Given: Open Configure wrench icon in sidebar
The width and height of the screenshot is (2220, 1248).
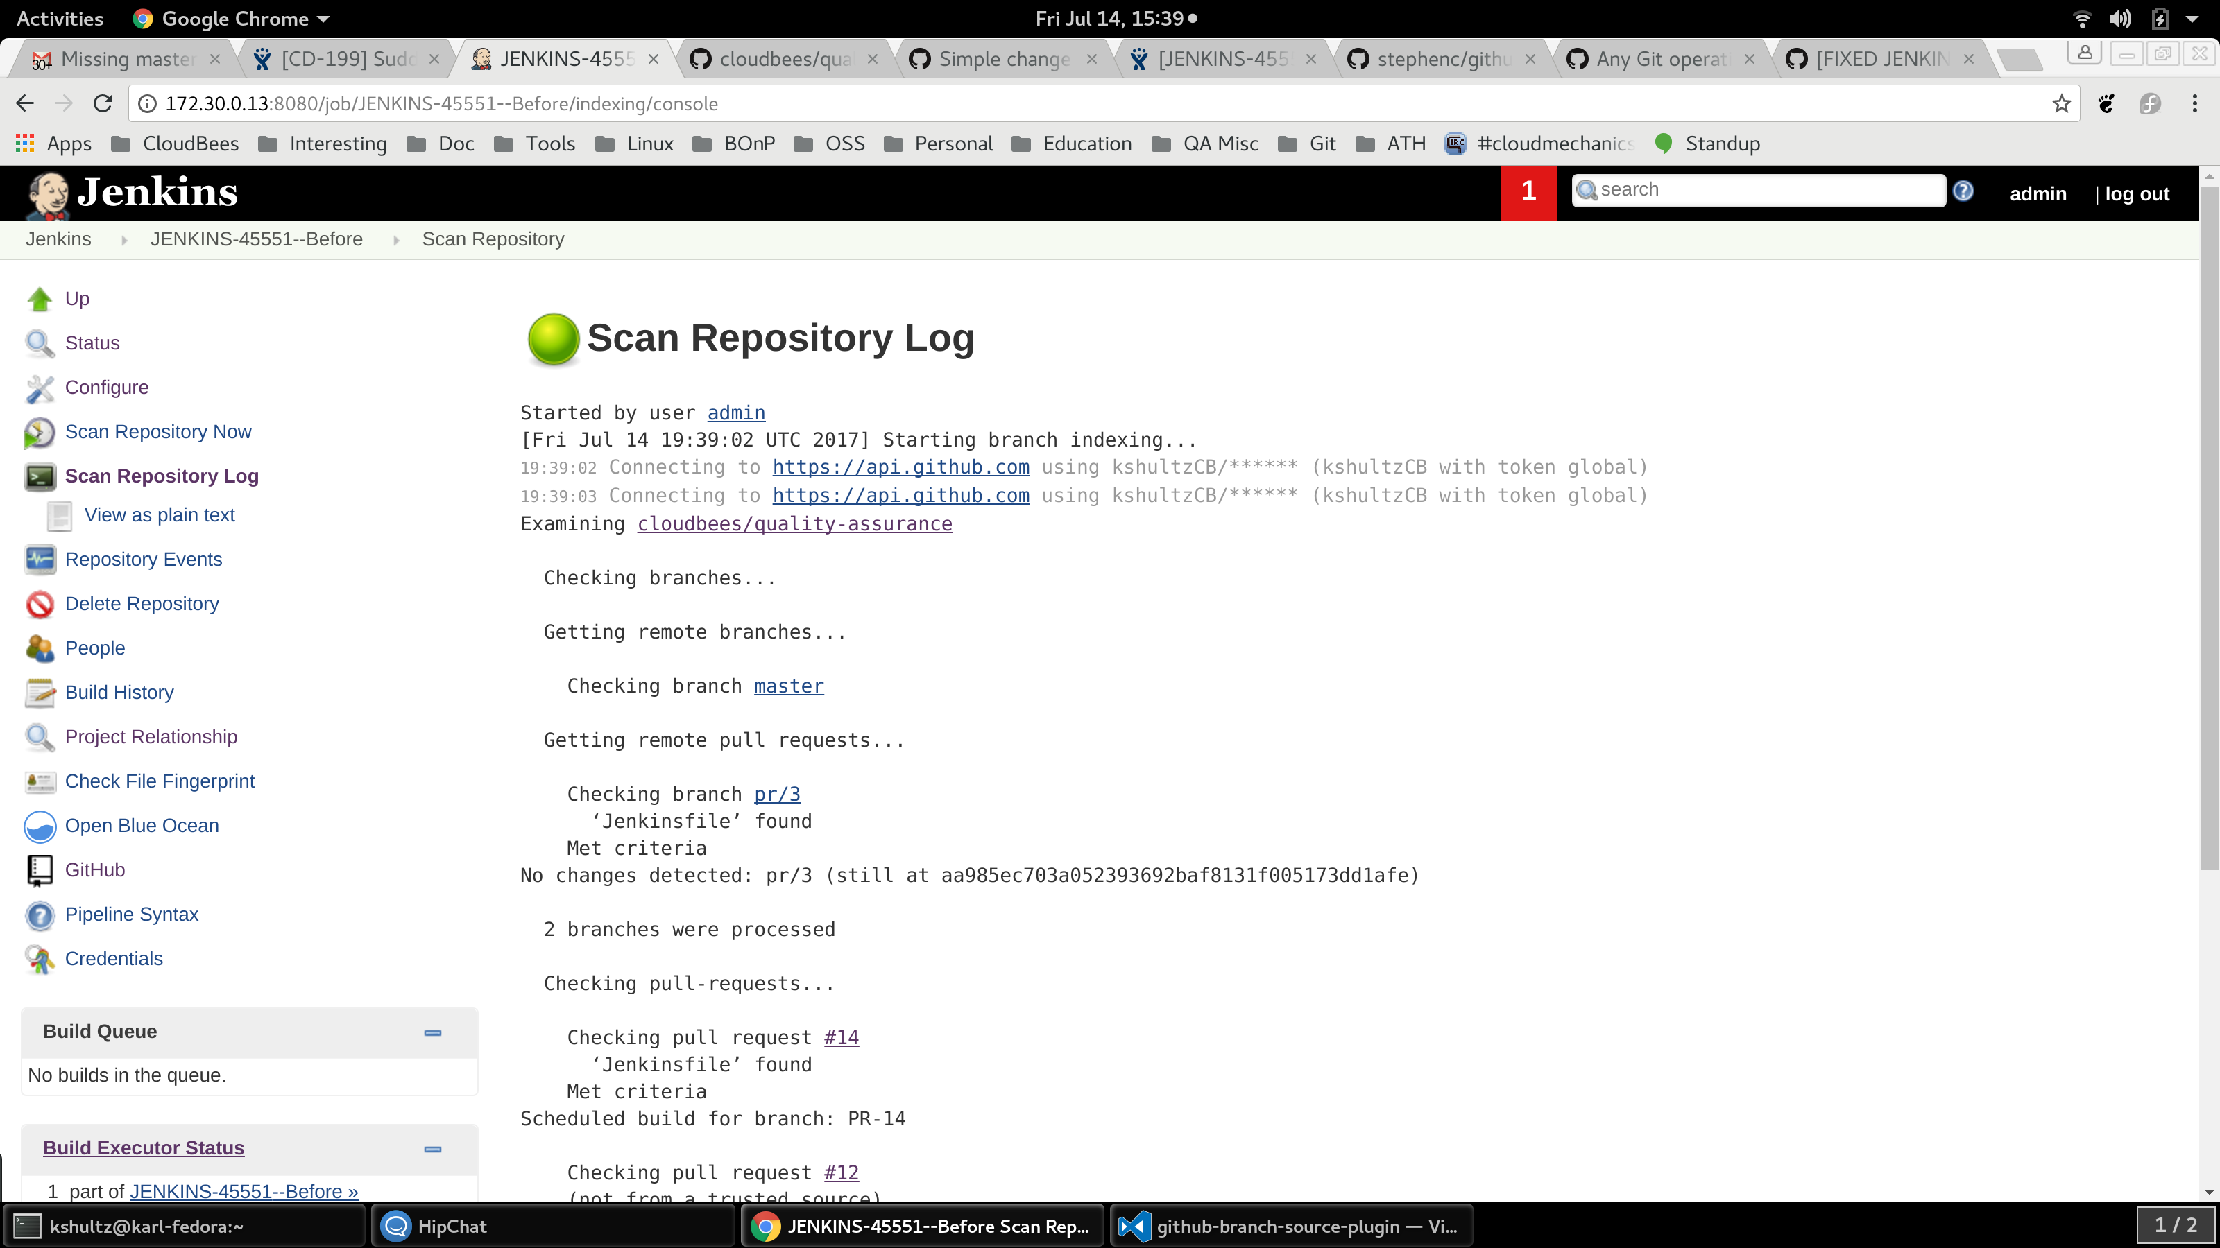Looking at the screenshot, I should [40, 388].
